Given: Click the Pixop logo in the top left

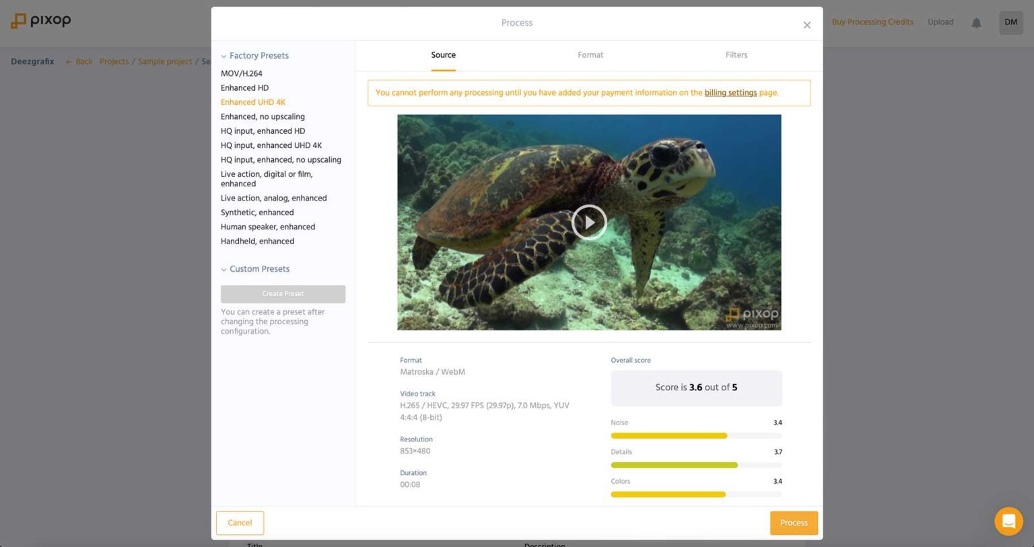Looking at the screenshot, I should pyautogui.click(x=40, y=20).
